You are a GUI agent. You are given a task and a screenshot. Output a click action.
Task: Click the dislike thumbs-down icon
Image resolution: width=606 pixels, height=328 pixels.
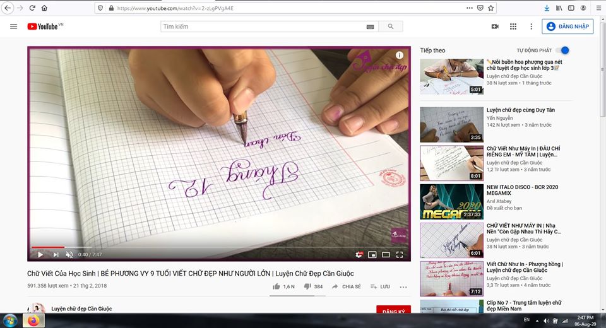point(307,286)
